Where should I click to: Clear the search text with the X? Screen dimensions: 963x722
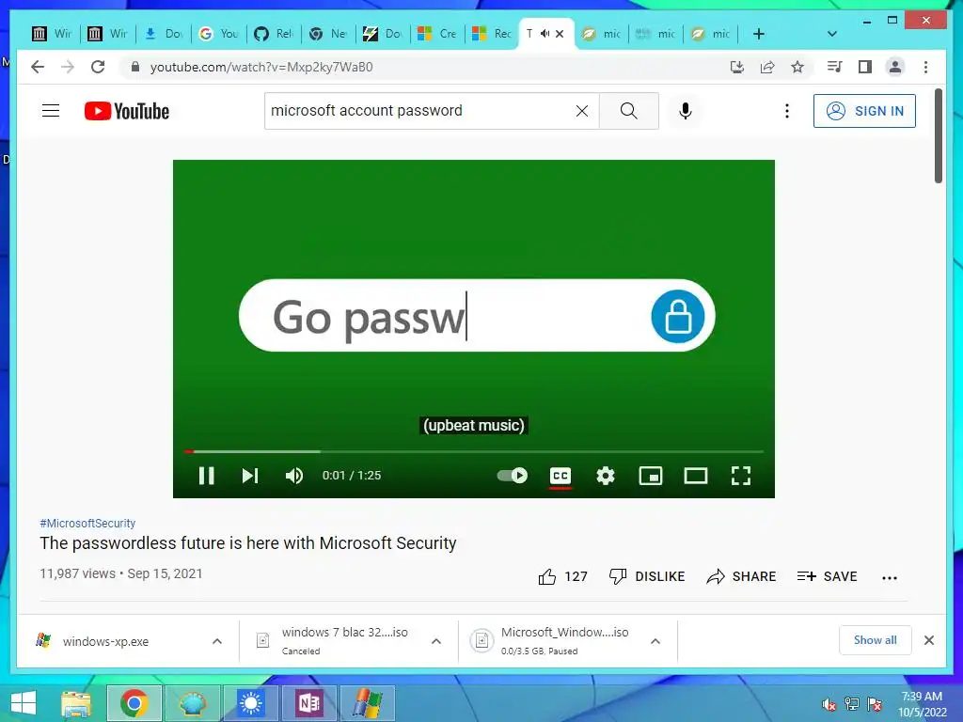pyautogui.click(x=581, y=111)
